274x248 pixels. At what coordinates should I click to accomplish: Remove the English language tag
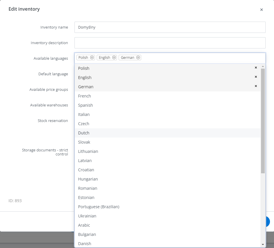click(x=114, y=57)
